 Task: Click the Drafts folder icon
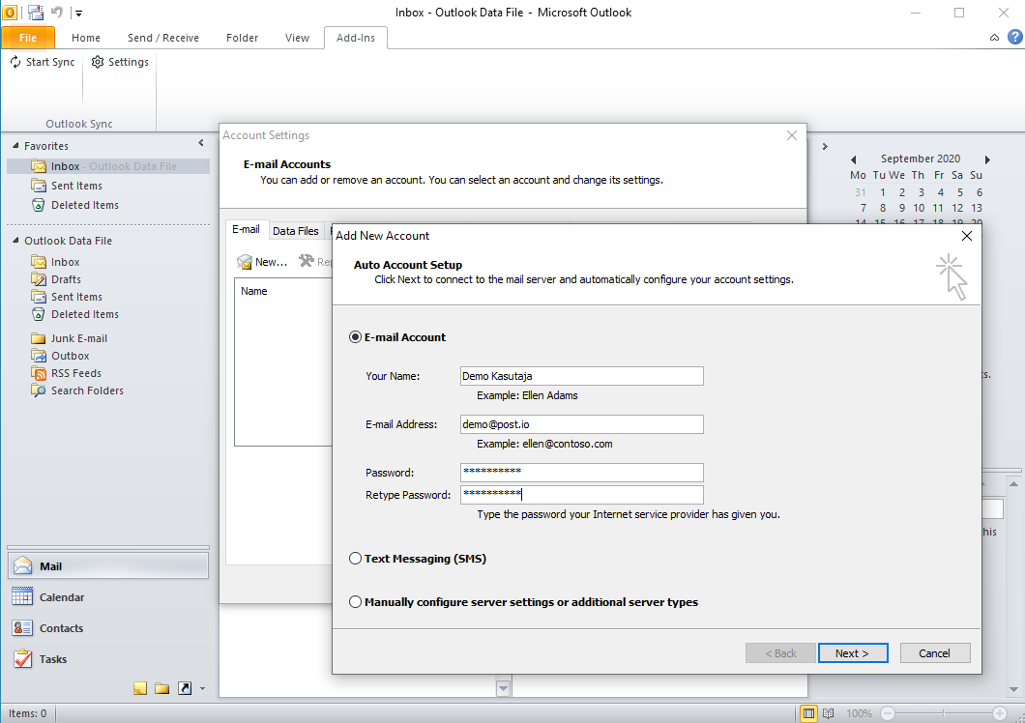pyautogui.click(x=39, y=279)
